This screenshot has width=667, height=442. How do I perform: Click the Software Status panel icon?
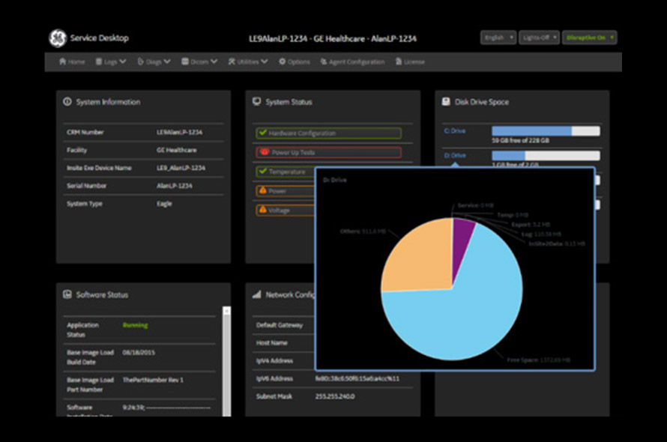[x=67, y=294]
